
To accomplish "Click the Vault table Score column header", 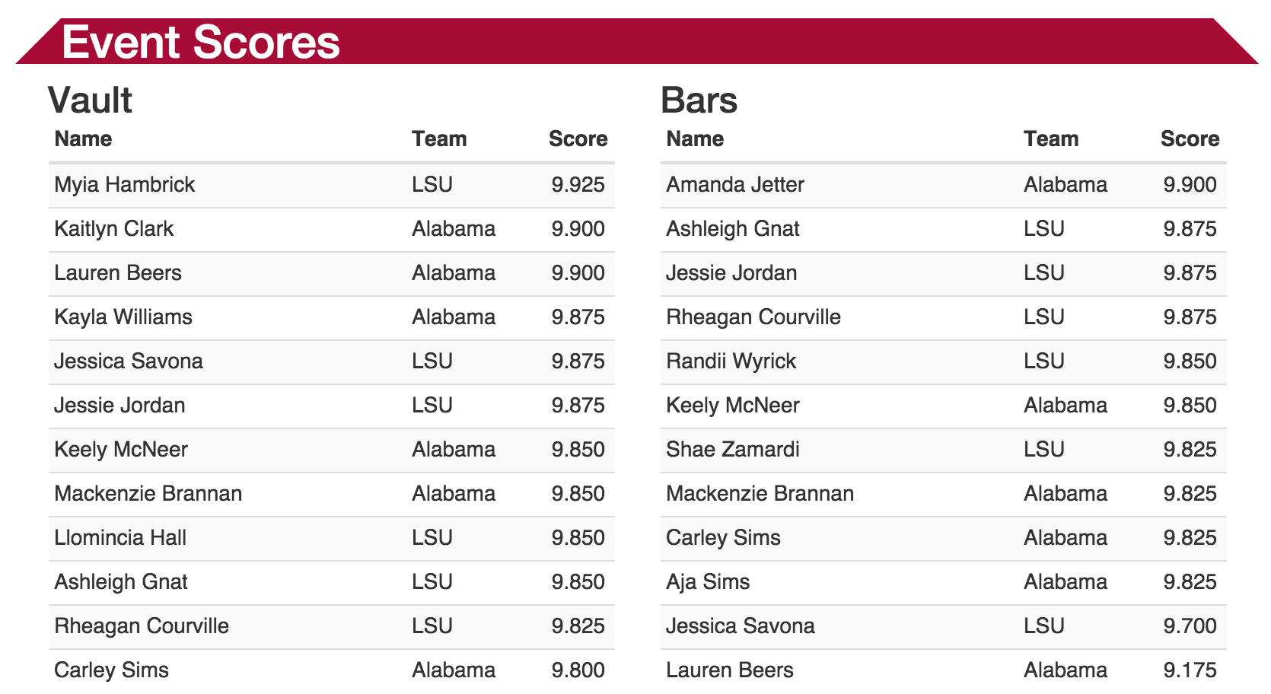I will (x=578, y=139).
